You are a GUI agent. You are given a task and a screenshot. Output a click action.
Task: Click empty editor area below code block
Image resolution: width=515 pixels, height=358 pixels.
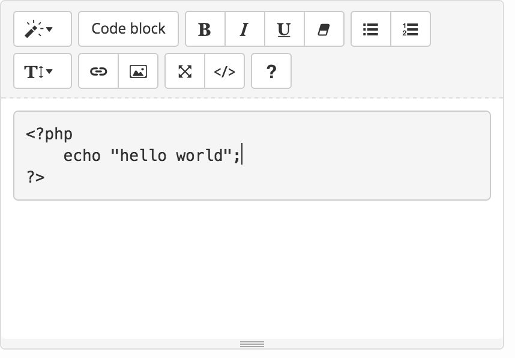(x=252, y=270)
